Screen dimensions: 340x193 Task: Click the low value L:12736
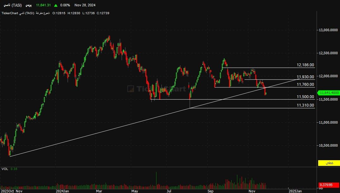[88, 13]
